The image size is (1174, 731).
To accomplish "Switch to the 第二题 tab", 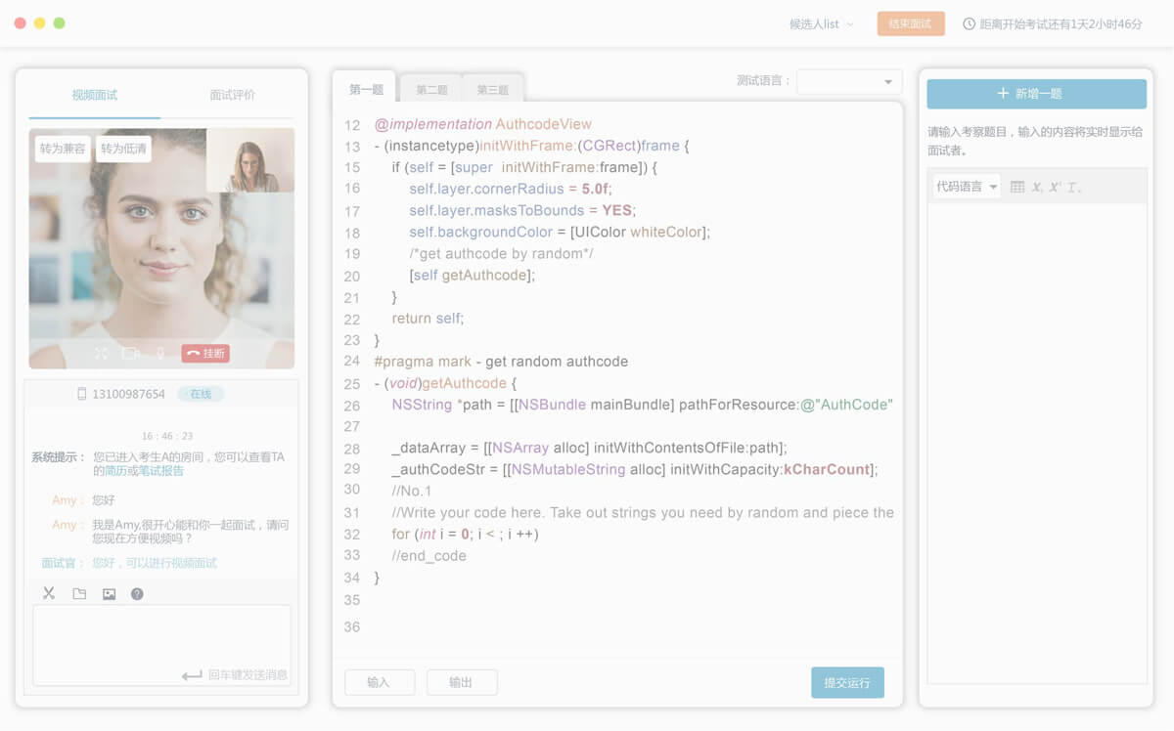I will (431, 90).
